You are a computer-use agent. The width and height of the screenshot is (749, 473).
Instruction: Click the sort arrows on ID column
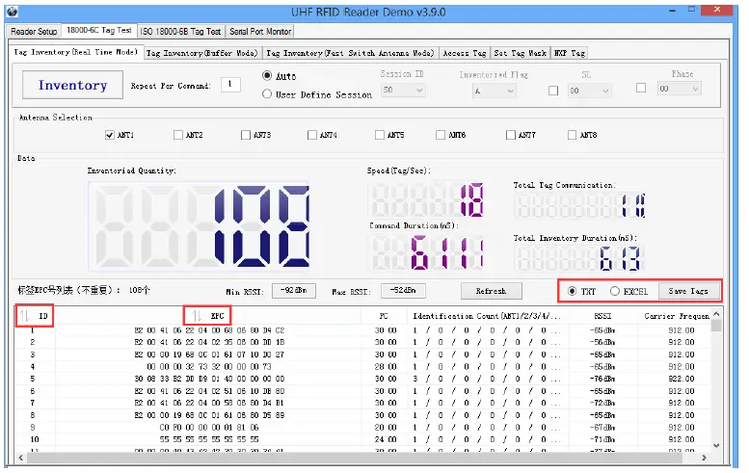[x=24, y=315]
